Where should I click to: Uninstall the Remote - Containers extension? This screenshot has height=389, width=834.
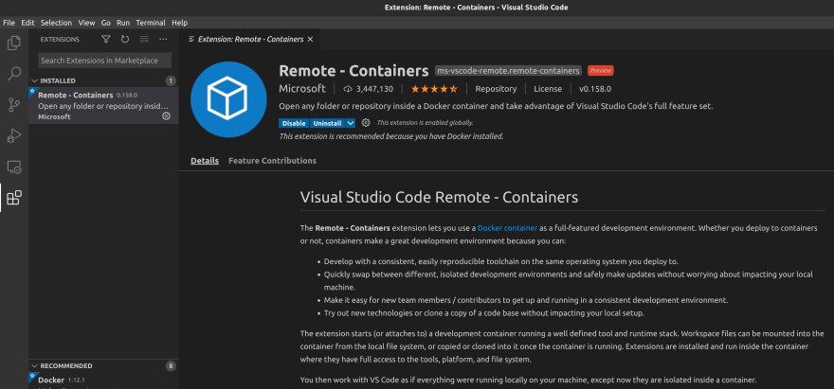[327, 123]
